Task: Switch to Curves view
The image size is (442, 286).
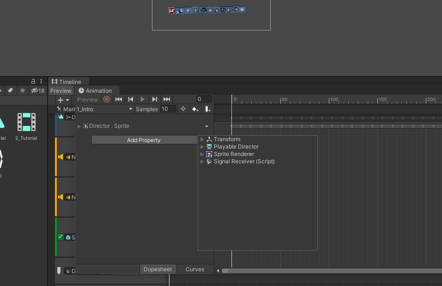Action: coord(194,269)
